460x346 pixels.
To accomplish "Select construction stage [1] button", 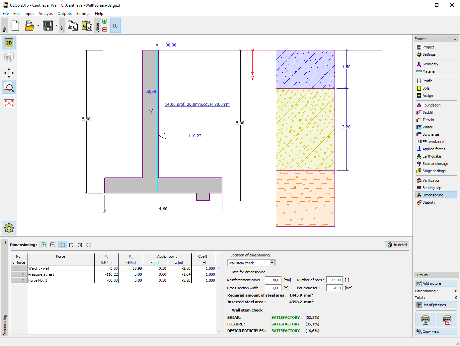I will click(115, 26).
